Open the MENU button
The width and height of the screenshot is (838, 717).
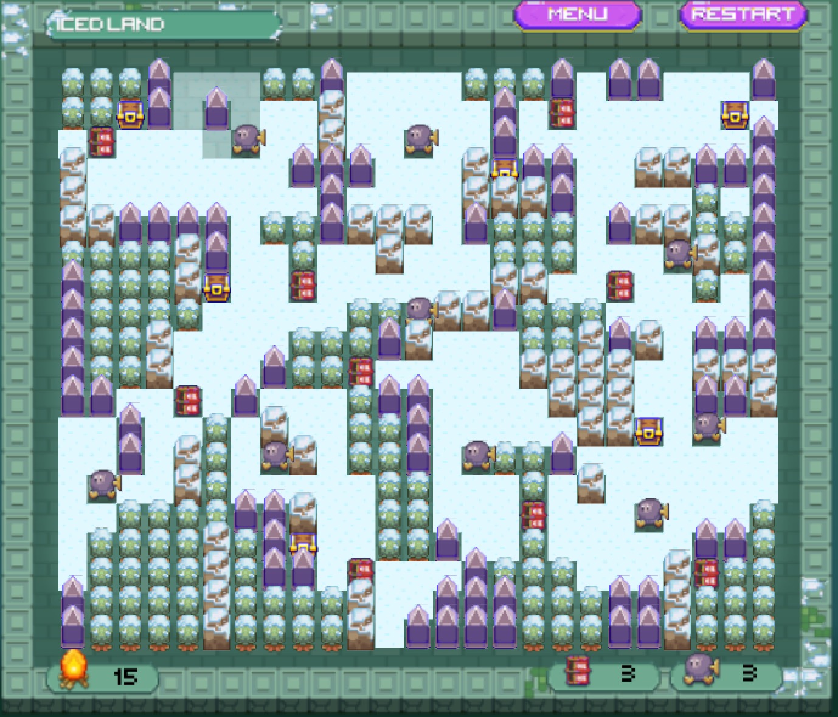tap(577, 15)
